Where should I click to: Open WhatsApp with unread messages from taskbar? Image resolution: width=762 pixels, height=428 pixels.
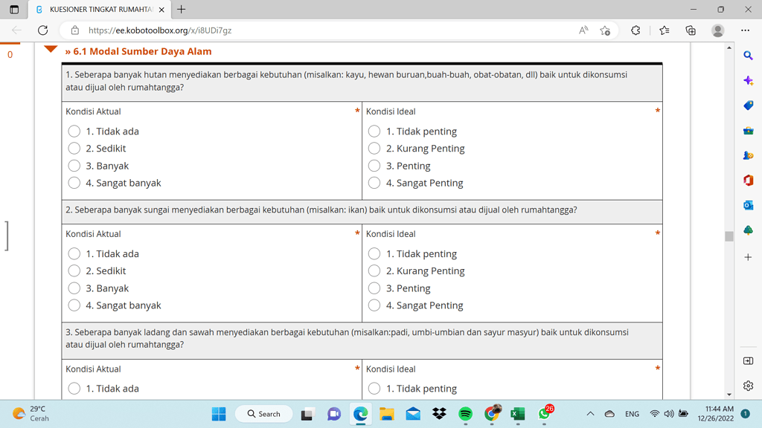[x=543, y=414]
